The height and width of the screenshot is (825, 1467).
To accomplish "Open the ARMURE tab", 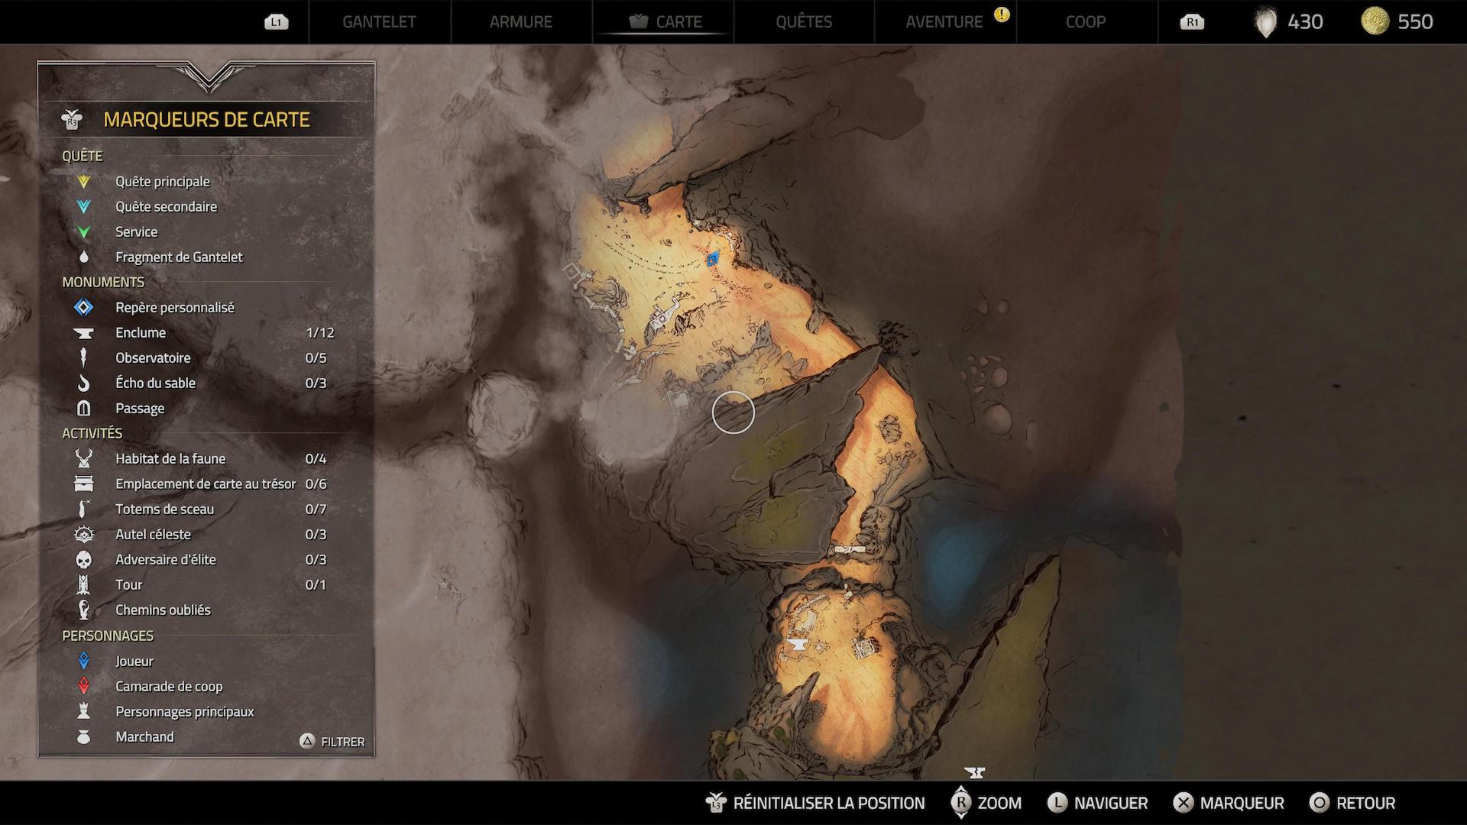I will [x=521, y=22].
